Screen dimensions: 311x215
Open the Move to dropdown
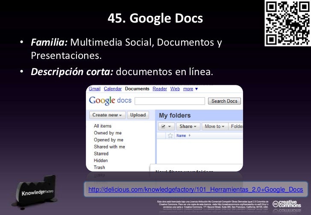215,127
